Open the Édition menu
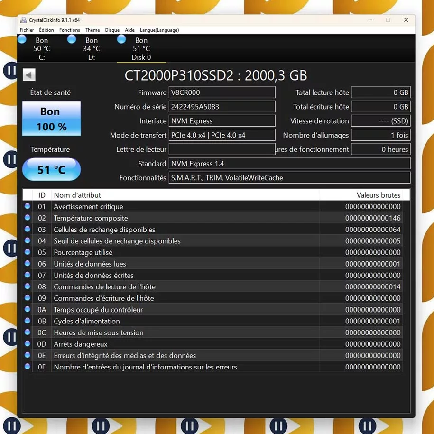 (x=46, y=30)
